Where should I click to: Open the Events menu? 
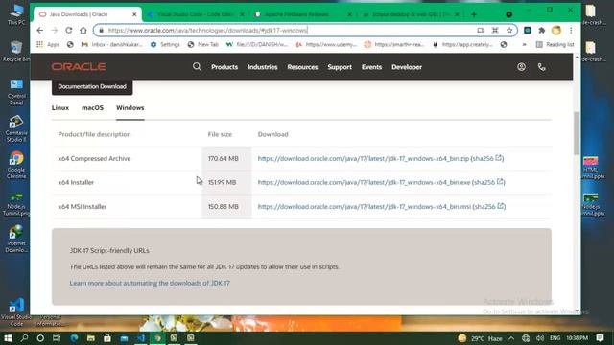(x=371, y=67)
